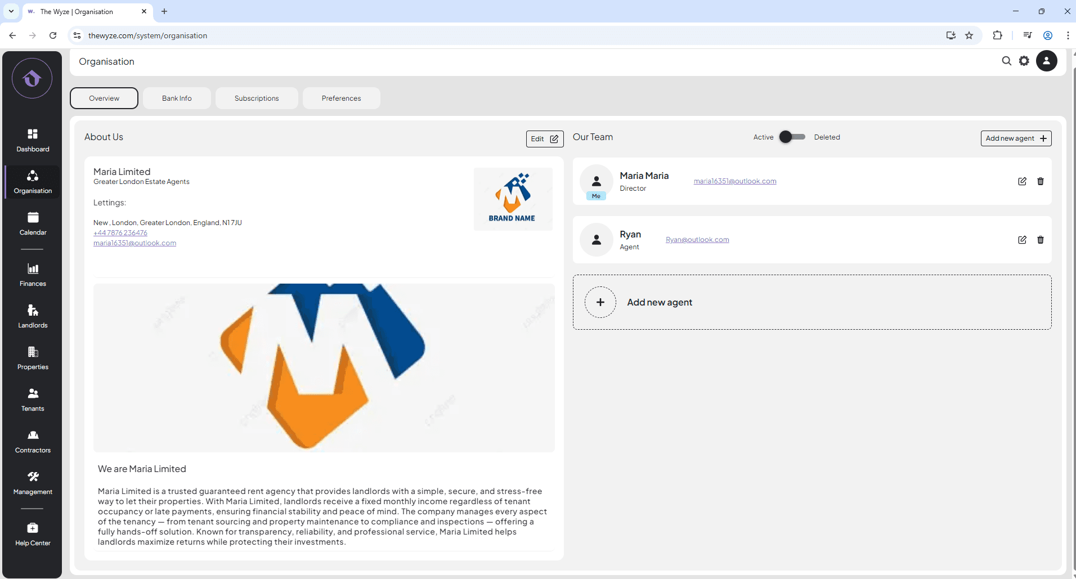Open the Dashboard sidebar icon
Viewport: 1076px width, 579px height.
coord(33,140)
